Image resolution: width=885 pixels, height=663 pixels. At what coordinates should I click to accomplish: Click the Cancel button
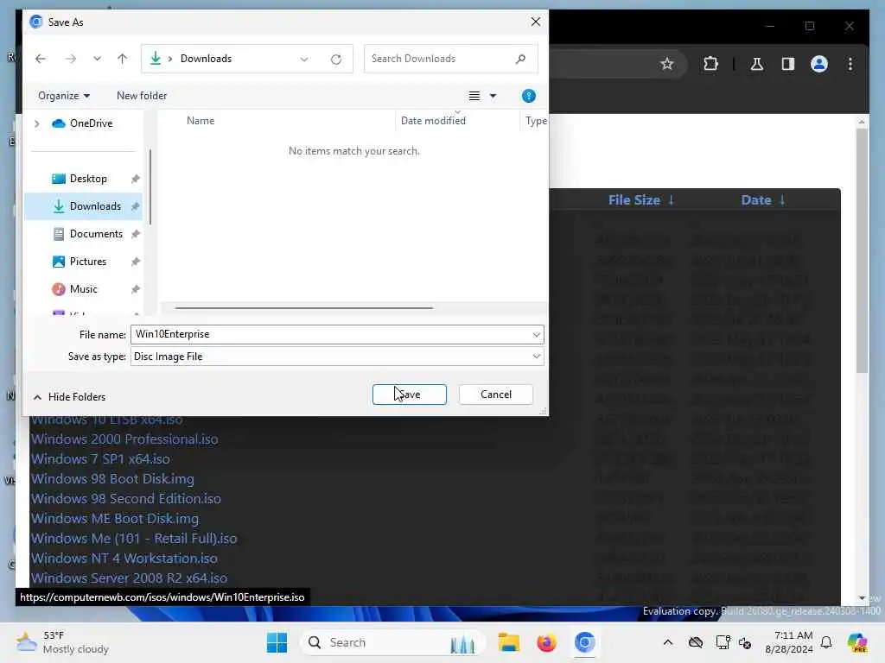pyautogui.click(x=495, y=394)
